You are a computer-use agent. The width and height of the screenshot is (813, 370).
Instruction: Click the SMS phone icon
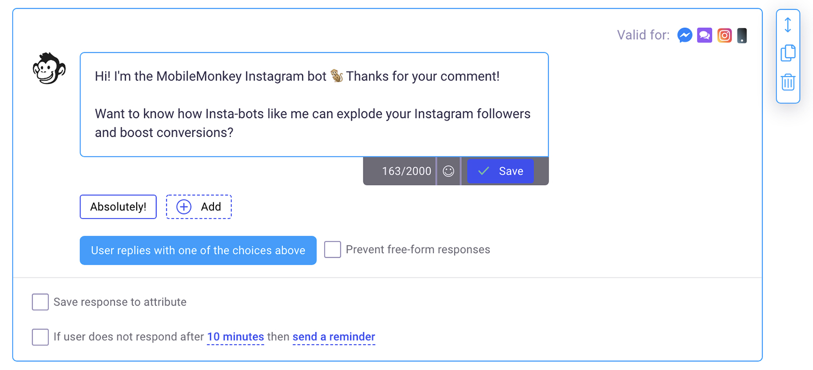point(742,35)
